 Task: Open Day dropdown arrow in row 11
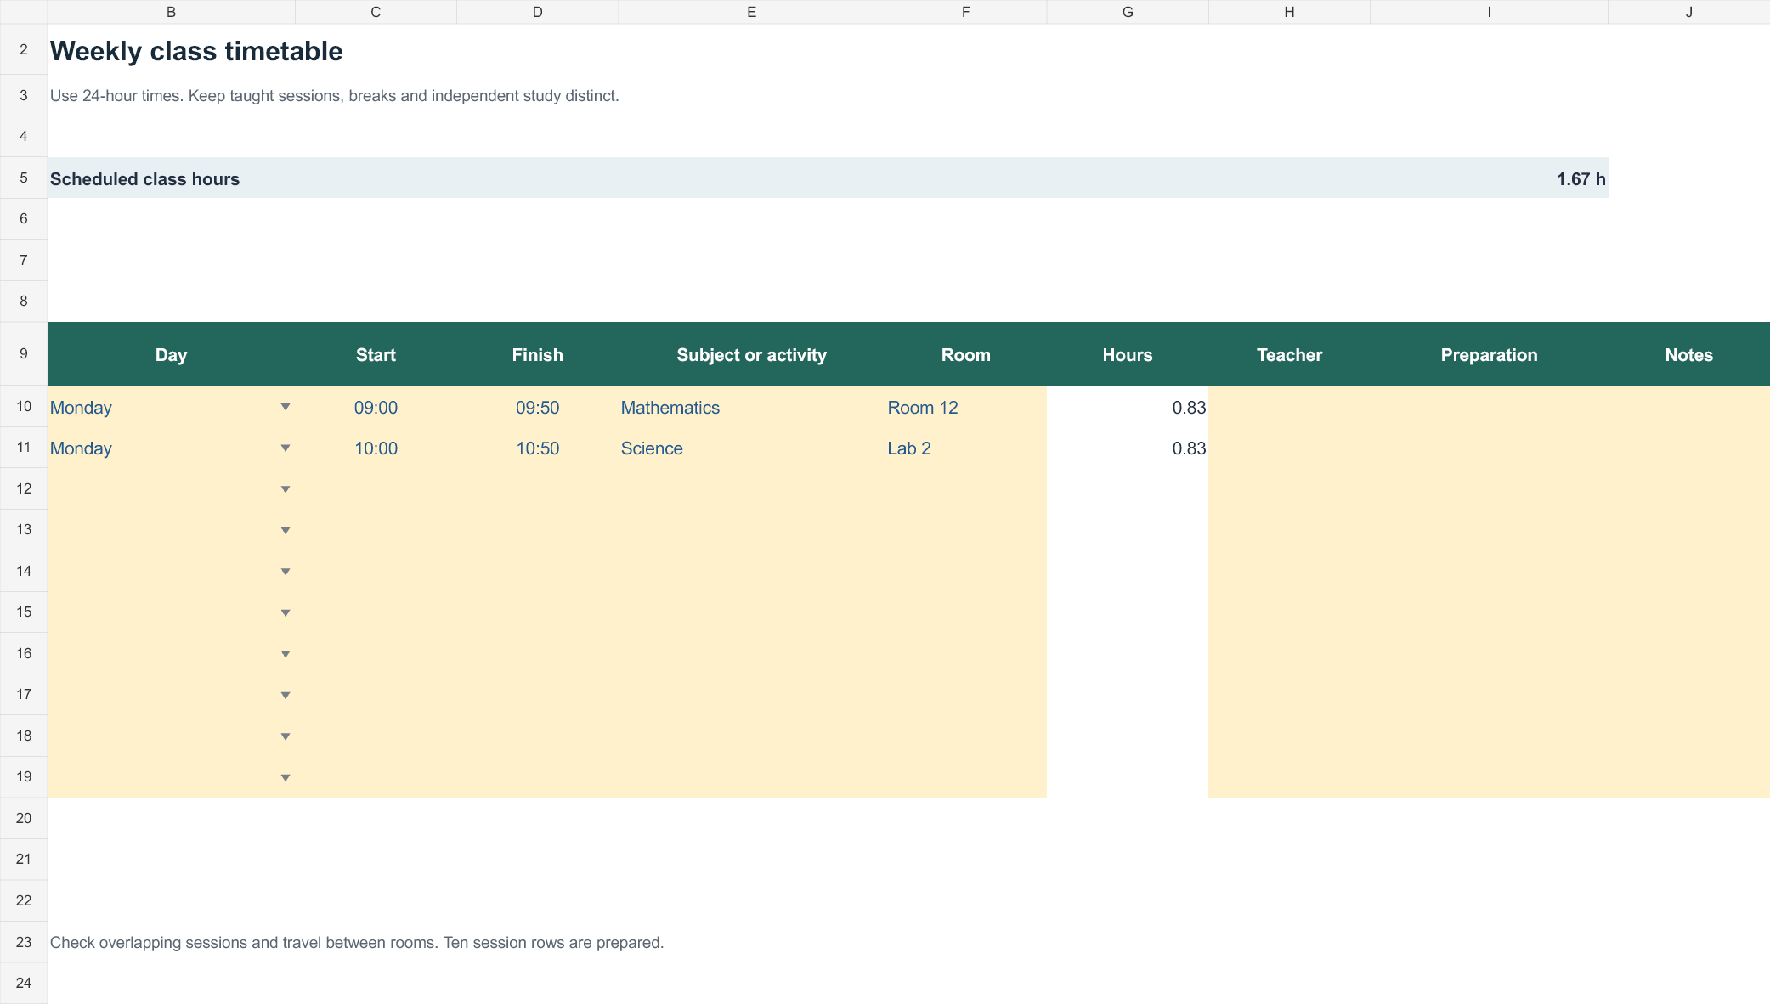286,448
